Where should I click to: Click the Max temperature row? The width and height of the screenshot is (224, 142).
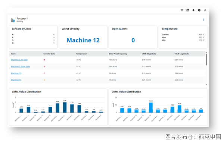point(183,37)
